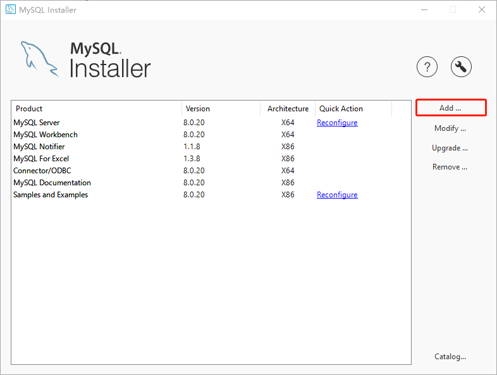Select the MySQL Documentation row
This screenshot has width=497, height=375.
click(x=211, y=183)
